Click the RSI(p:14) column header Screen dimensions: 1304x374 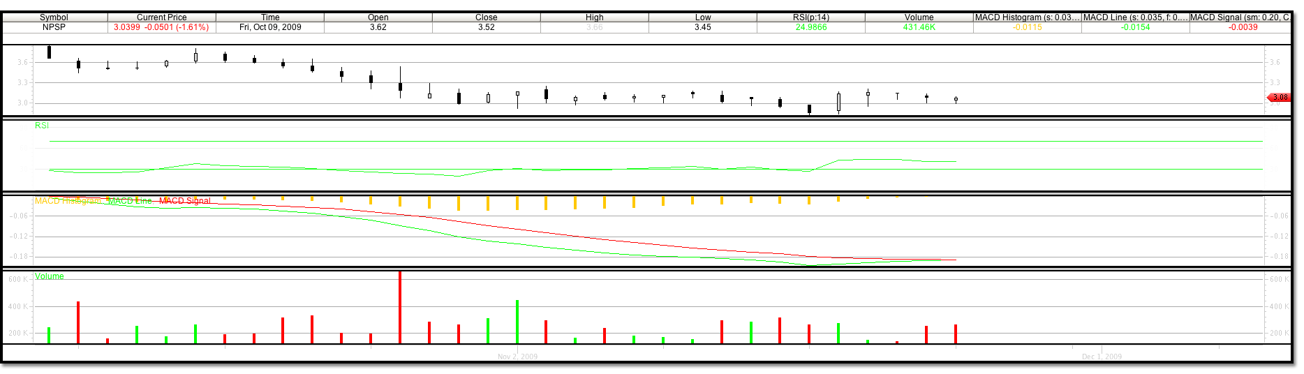click(x=810, y=17)
